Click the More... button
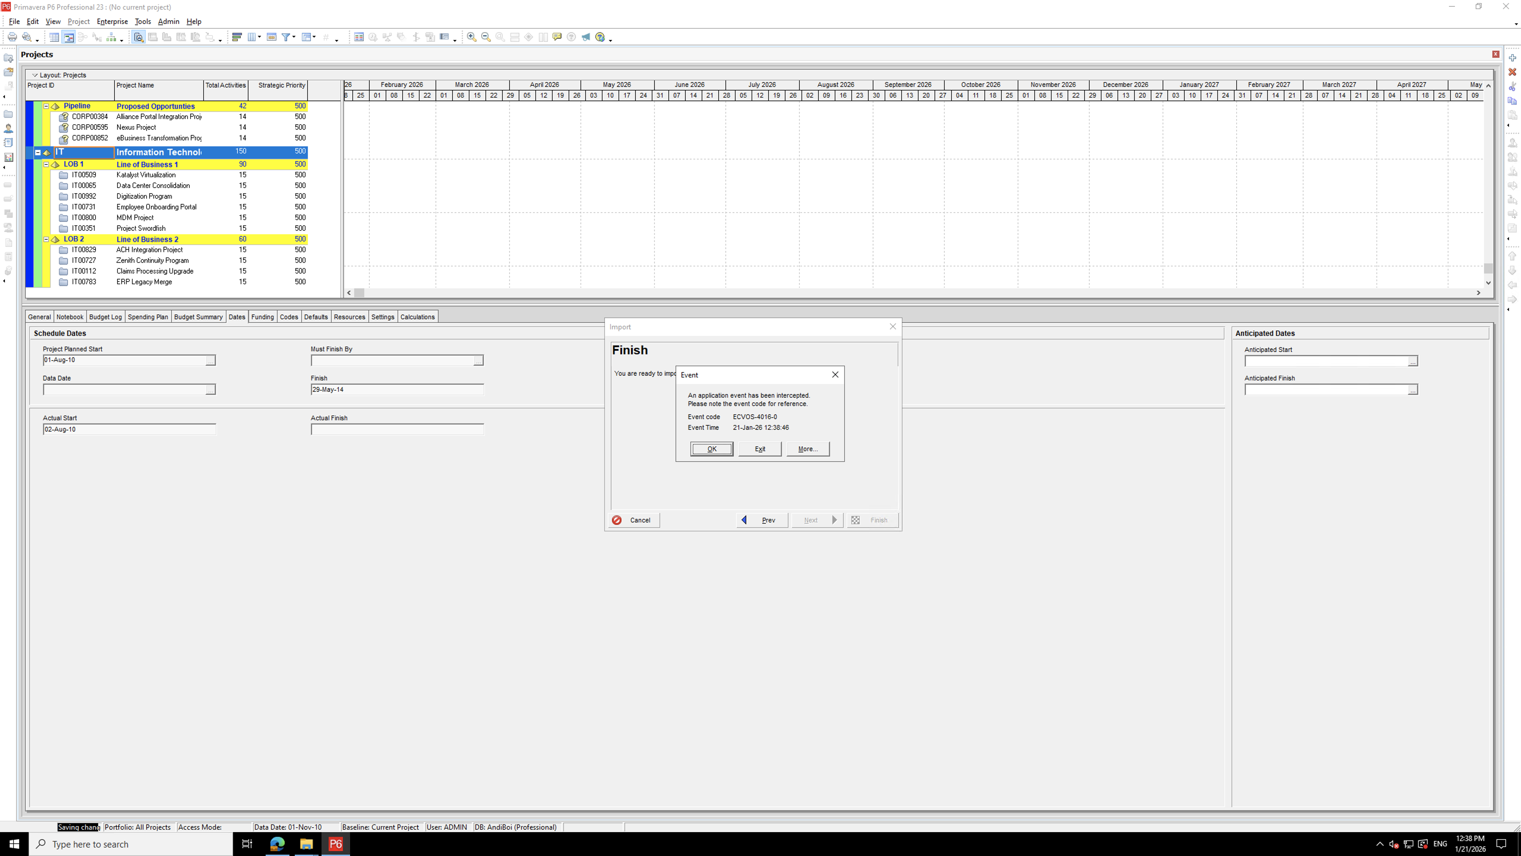Viewport: 1521px width, 856px height. [807, 449]
